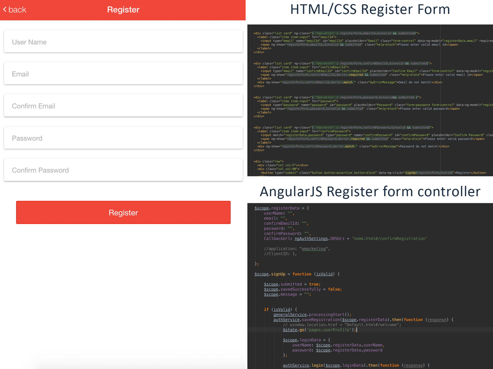This screenshot has width=493, height=369.
Task: Focus the User Name input field
Action: click(123, 42)
